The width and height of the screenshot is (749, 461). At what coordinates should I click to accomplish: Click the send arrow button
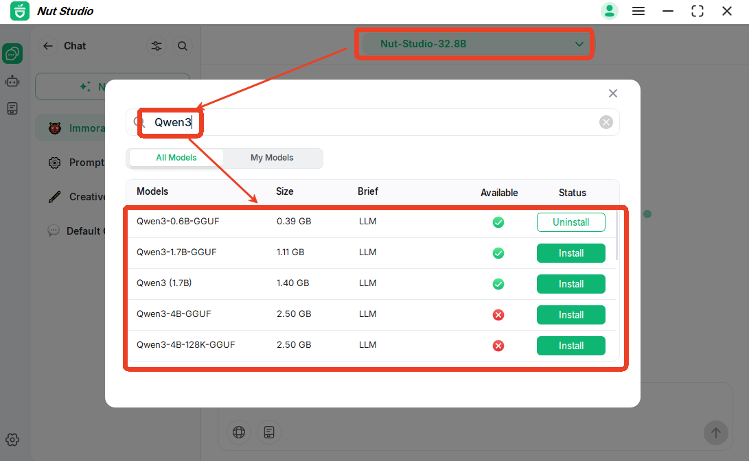click(715, 433)
